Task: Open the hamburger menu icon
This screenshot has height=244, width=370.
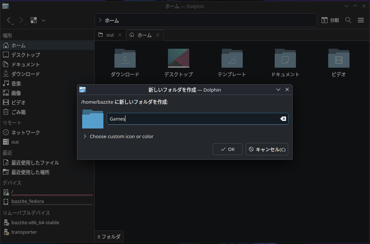Action: coord(361,20)
